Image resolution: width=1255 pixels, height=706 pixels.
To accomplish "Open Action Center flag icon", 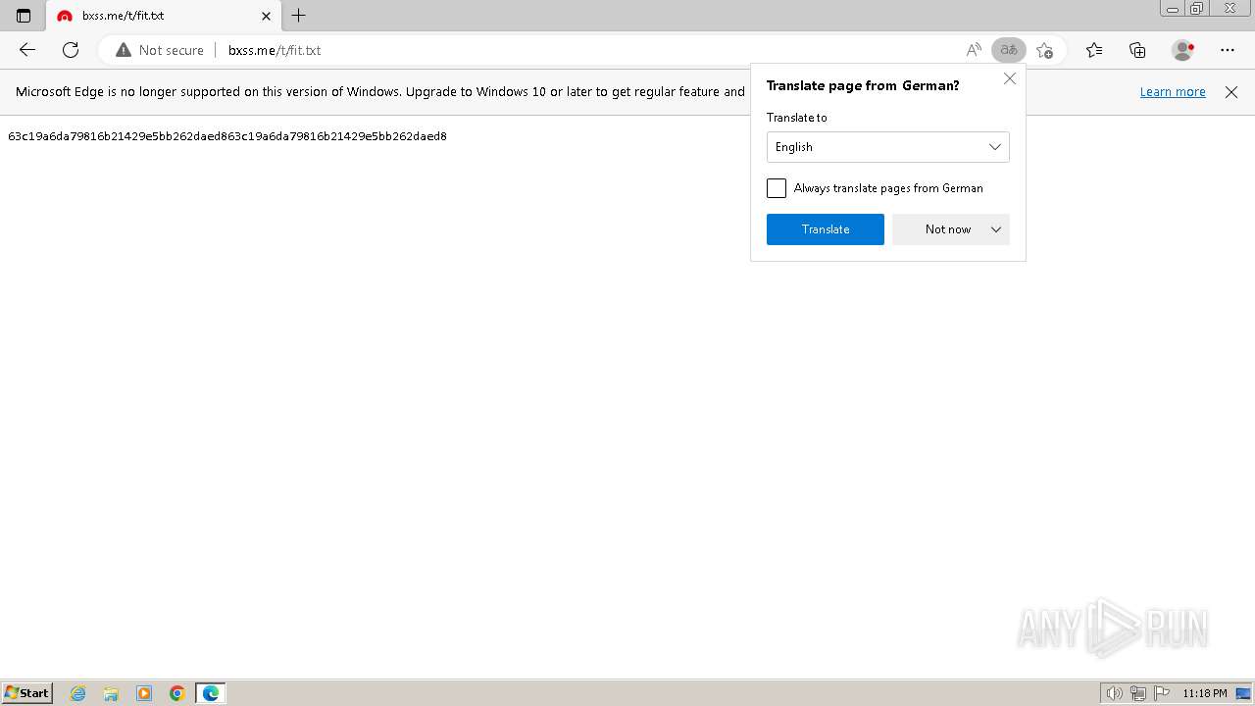I will tap(1162, 693).
